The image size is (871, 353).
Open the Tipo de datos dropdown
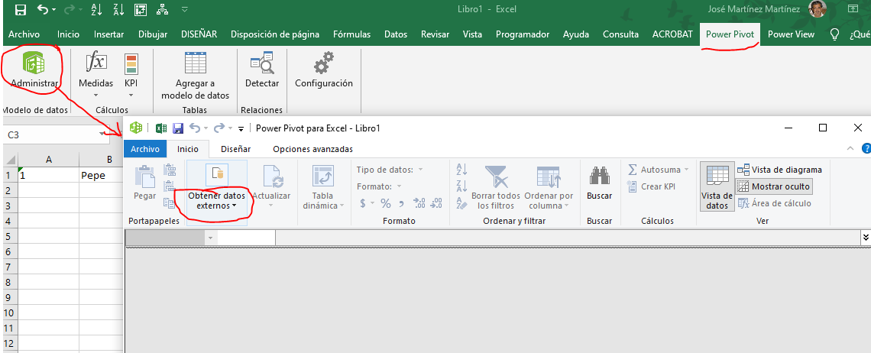(420, 170)
